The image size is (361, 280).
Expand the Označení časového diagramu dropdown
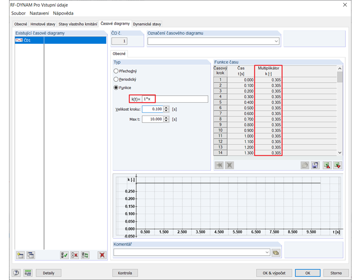[276, 41]
